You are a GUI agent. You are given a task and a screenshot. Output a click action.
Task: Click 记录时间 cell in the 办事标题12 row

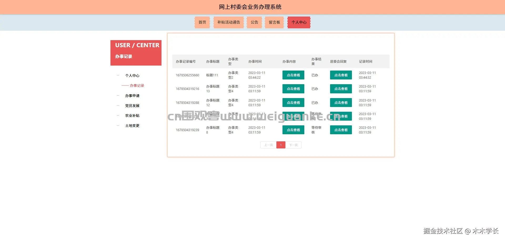pos(367,103)
